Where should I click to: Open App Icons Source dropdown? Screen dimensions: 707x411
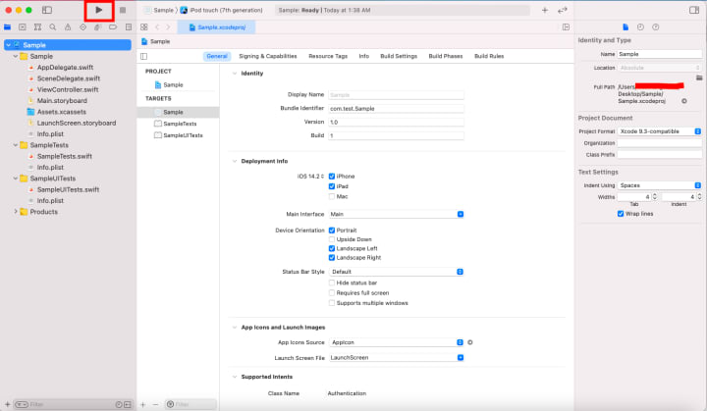(396, 342)
